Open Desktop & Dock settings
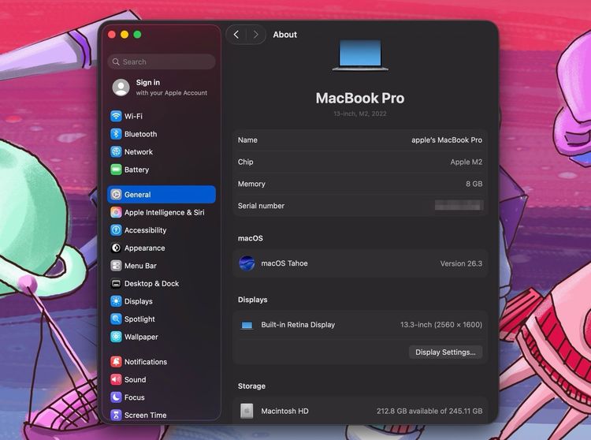This screenshot has width=591, height=440. pos(162,283)
